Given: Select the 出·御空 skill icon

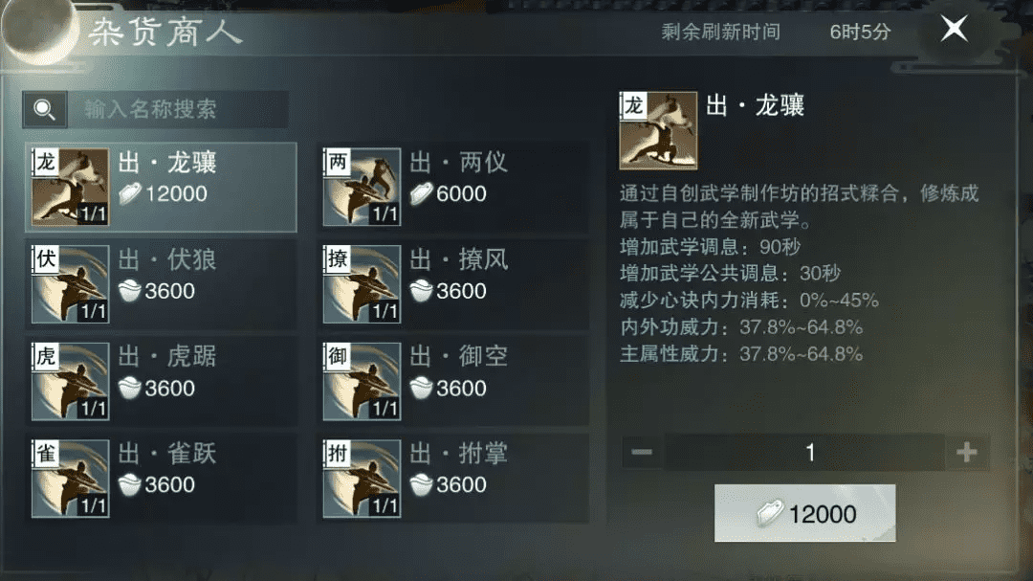Looking at the screenshot, I should click(x=362, y=381).
